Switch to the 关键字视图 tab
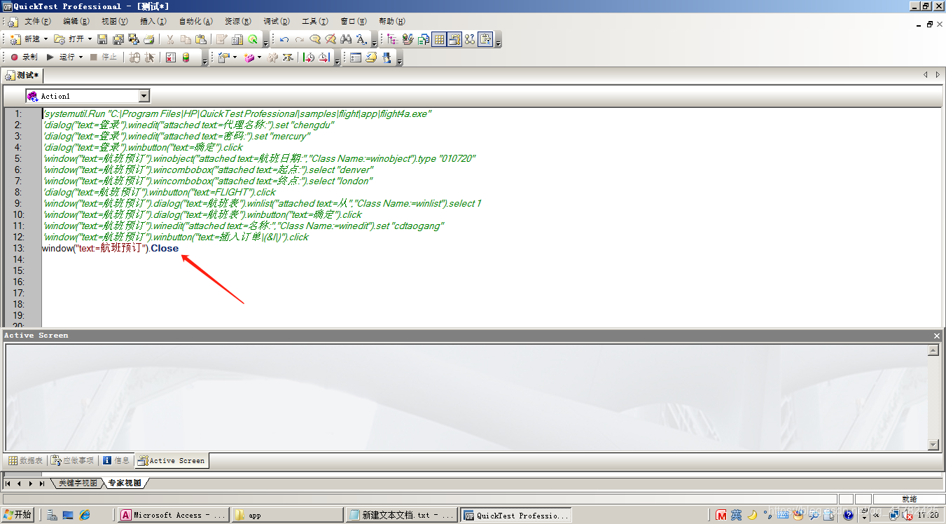 (x=77, y=483)
